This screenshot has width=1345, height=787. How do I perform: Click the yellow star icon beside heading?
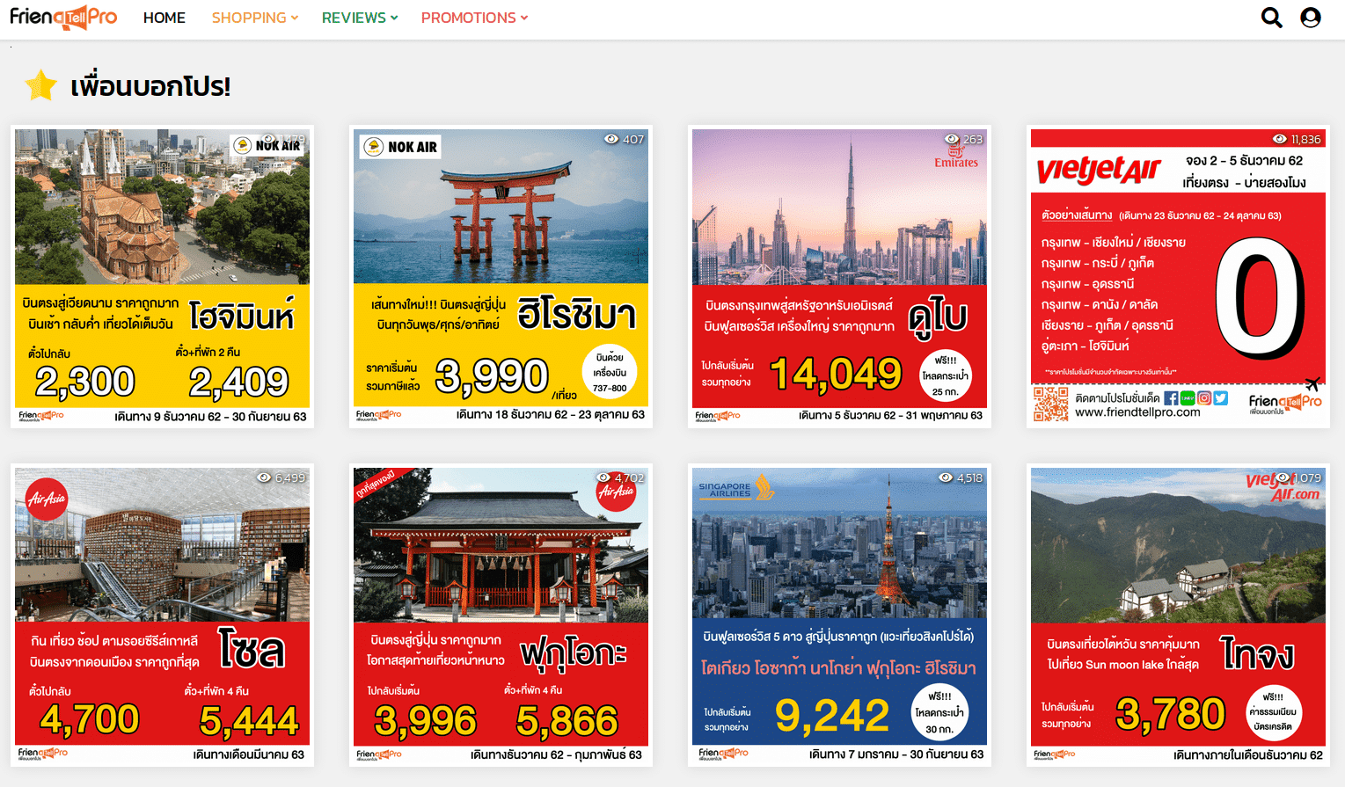(40, 86)
